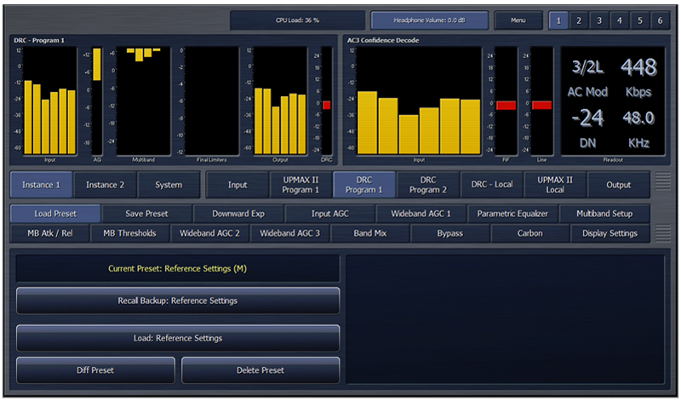Select top-bar number button 6
This screenshot has width=681, height=401.
pyautogui.click(x=661, y=20)
